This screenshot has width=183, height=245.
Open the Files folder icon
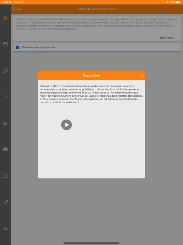pos(5,176)
